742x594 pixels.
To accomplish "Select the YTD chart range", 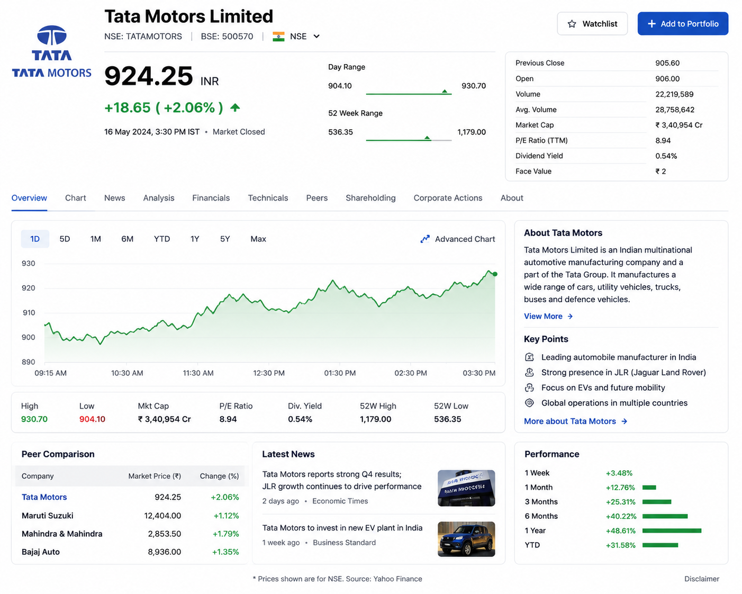I will click(x=162, y=239).
